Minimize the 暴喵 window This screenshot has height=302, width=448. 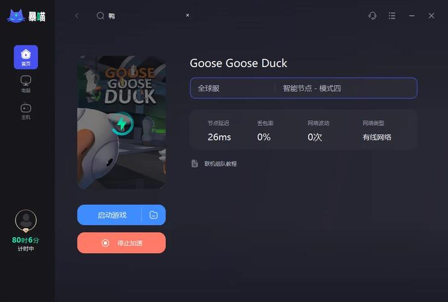[412, 16]
